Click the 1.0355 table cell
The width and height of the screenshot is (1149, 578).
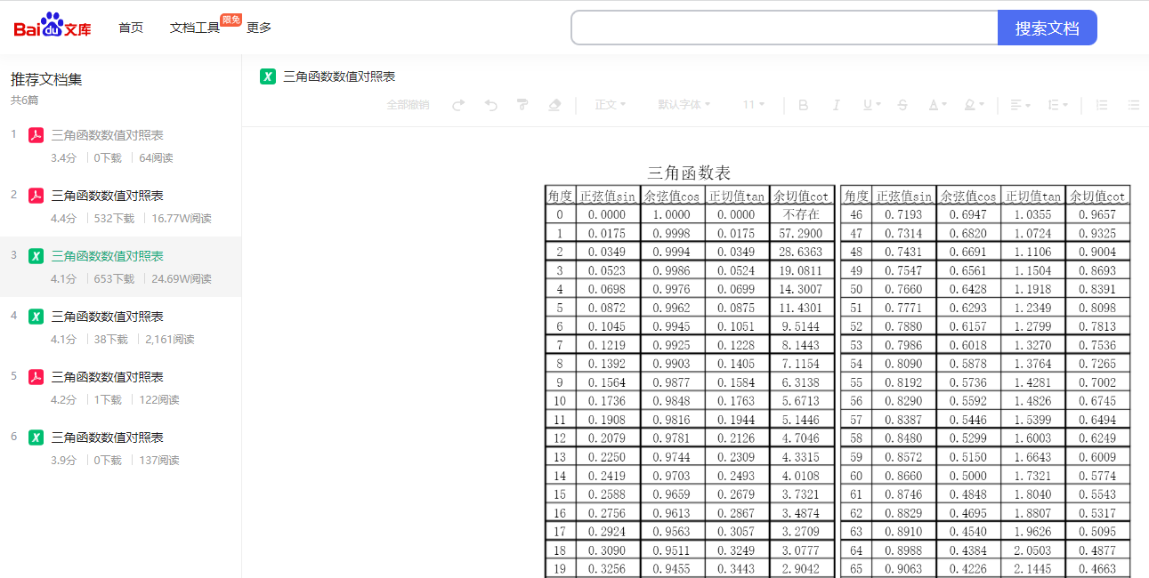click(1033, 214)
